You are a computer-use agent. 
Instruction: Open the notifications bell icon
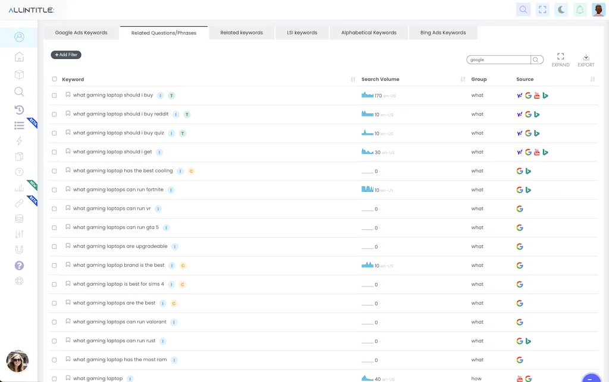pos(580,10)
